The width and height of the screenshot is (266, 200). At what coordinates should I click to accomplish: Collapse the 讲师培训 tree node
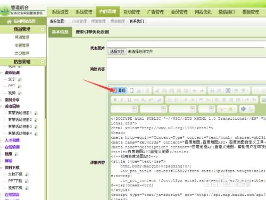tap(1, 72)
